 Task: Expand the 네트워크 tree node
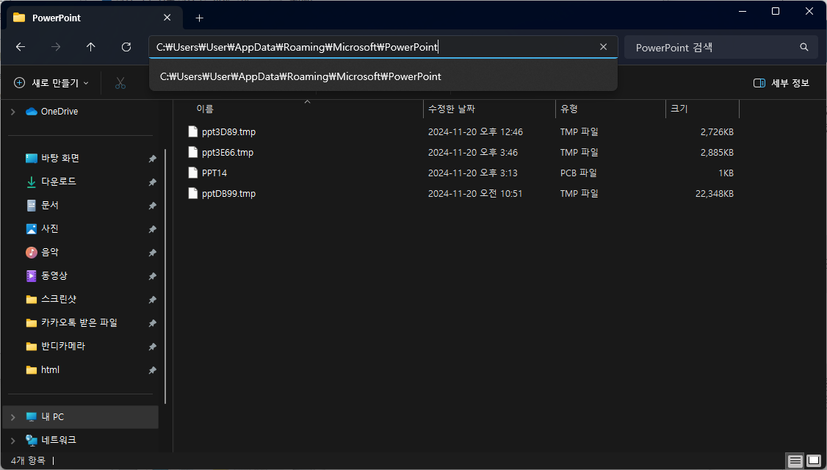click(x=12, y=440)
